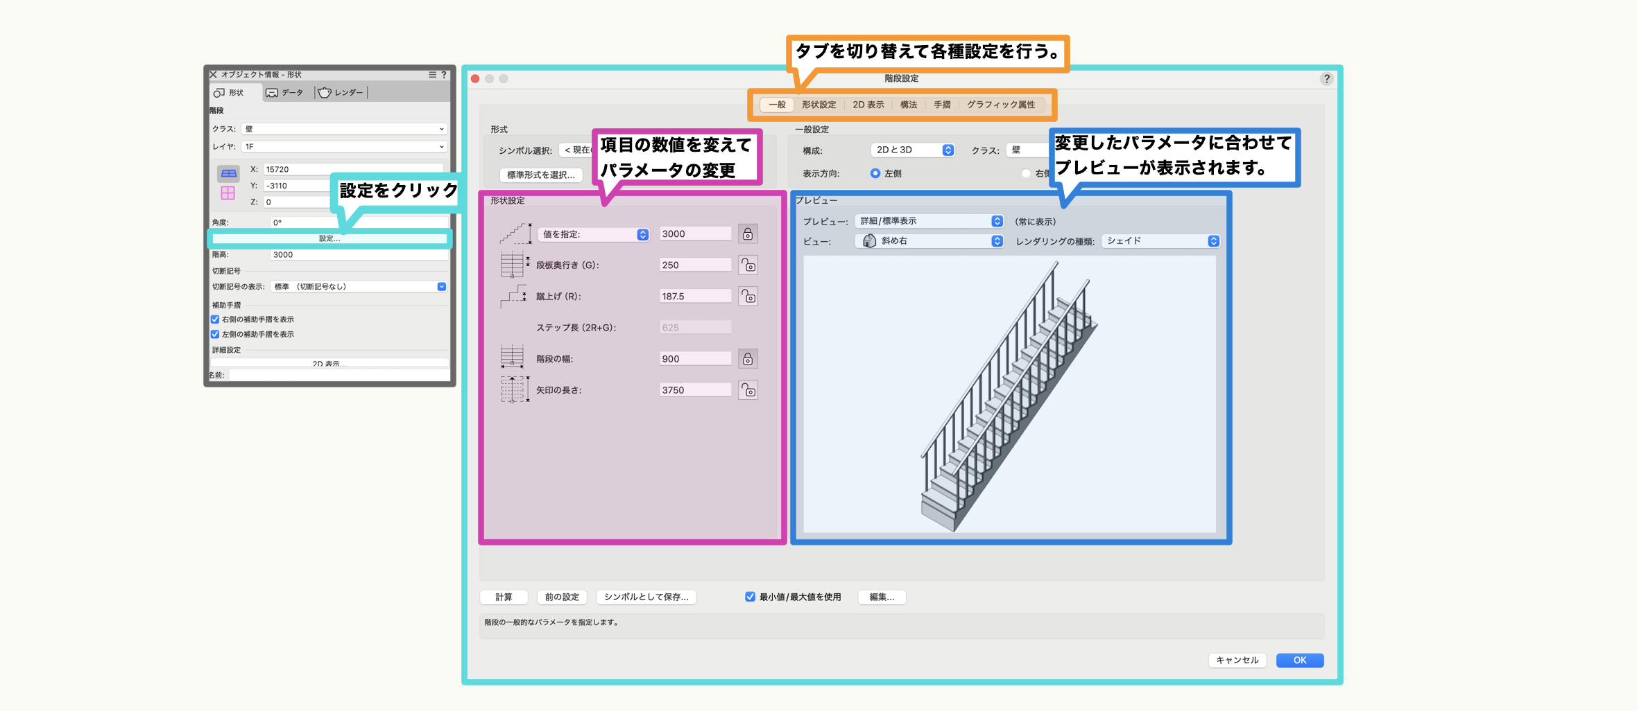Image resolution: width=1637 pixels, height=711 pixels.
Task: Toggle the lock icon for tread depth 250
Action: 747,265
